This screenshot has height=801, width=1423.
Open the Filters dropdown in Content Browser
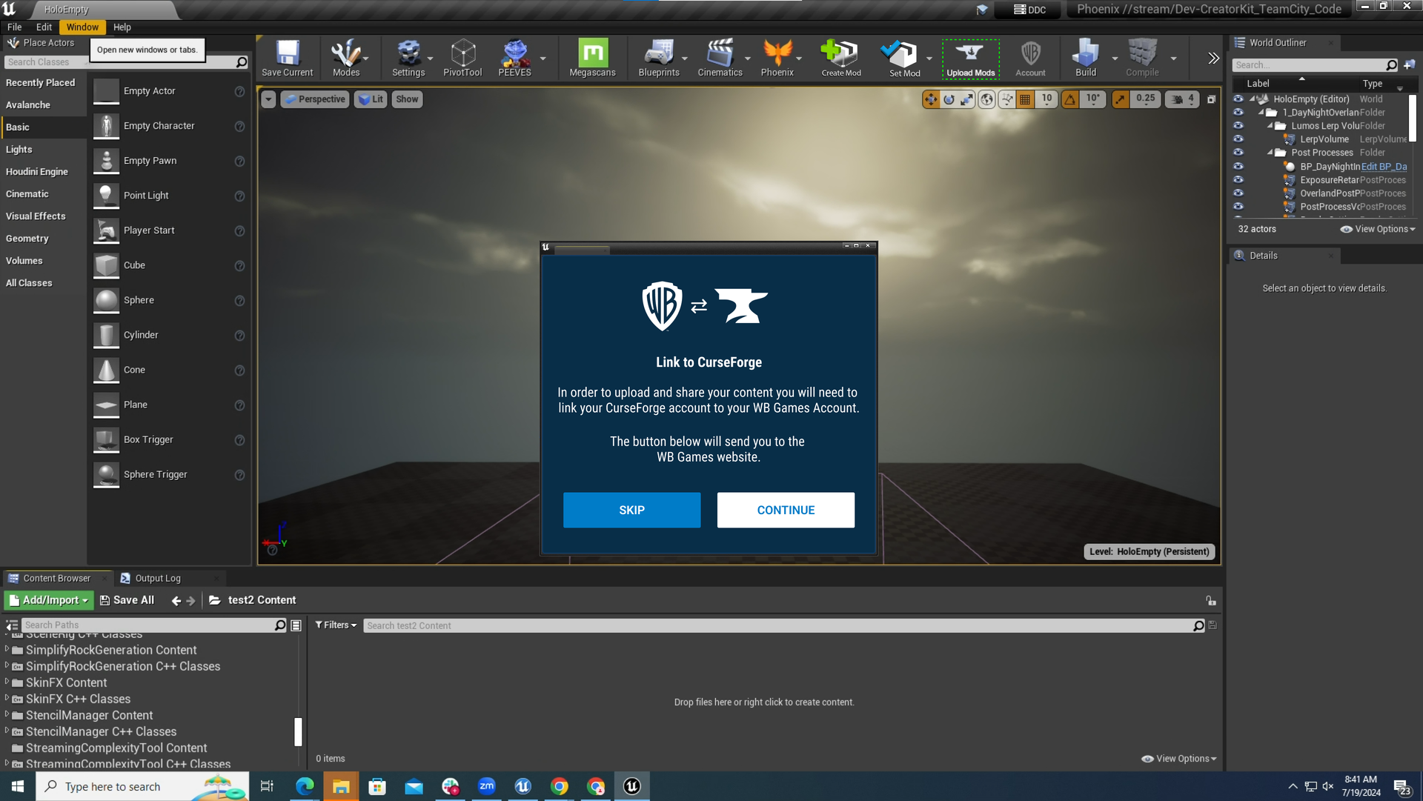336,625
